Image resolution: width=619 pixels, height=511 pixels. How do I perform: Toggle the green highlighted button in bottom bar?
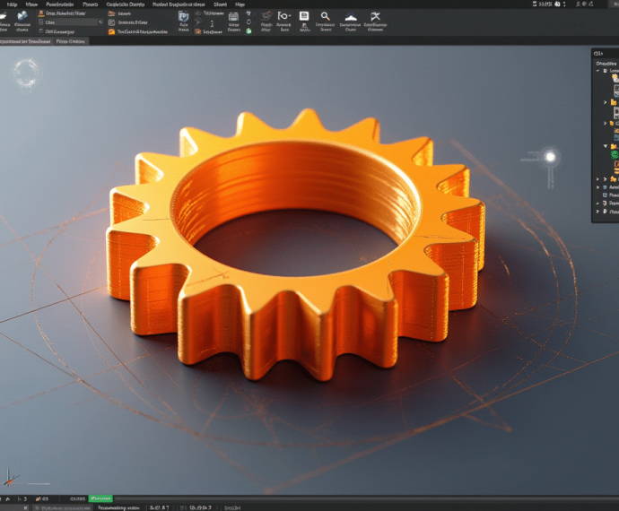[100, 498]
